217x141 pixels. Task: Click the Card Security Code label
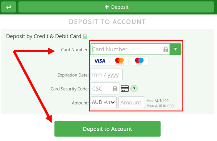(70, 89)
